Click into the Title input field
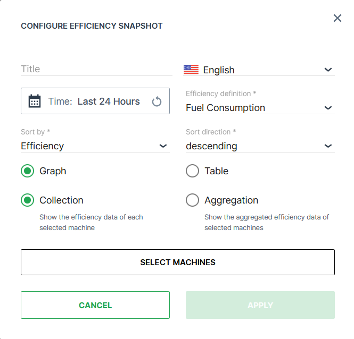Viewport: 354px width, 339px height. pyautogui.click(x=96, y=69)
